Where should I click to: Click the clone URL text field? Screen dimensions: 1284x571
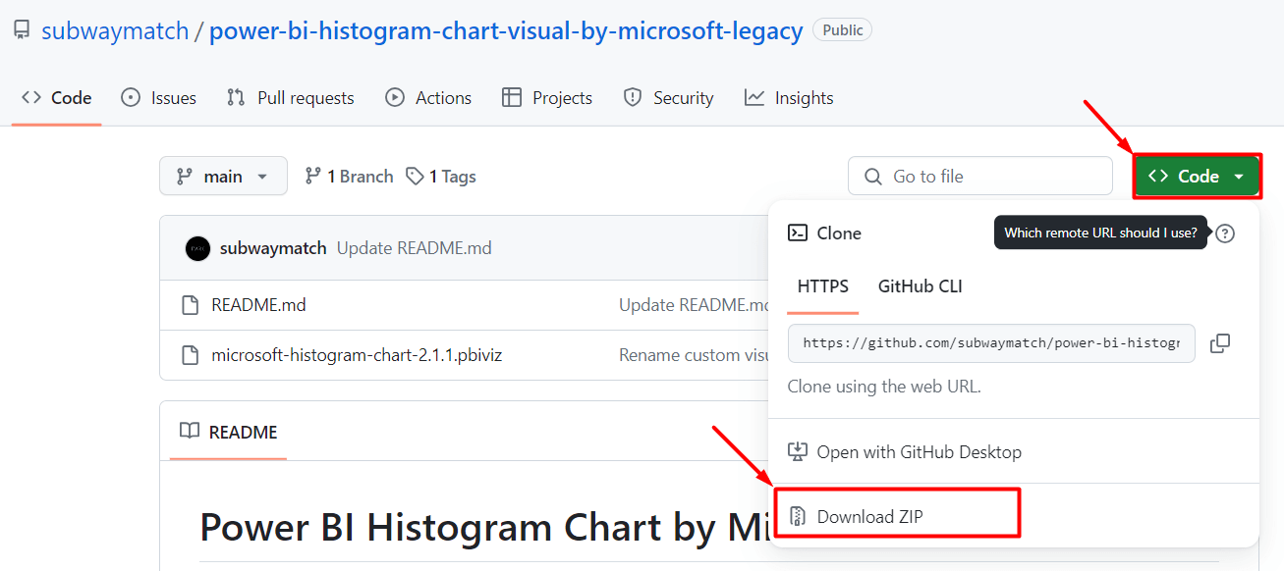coord(991,343)
